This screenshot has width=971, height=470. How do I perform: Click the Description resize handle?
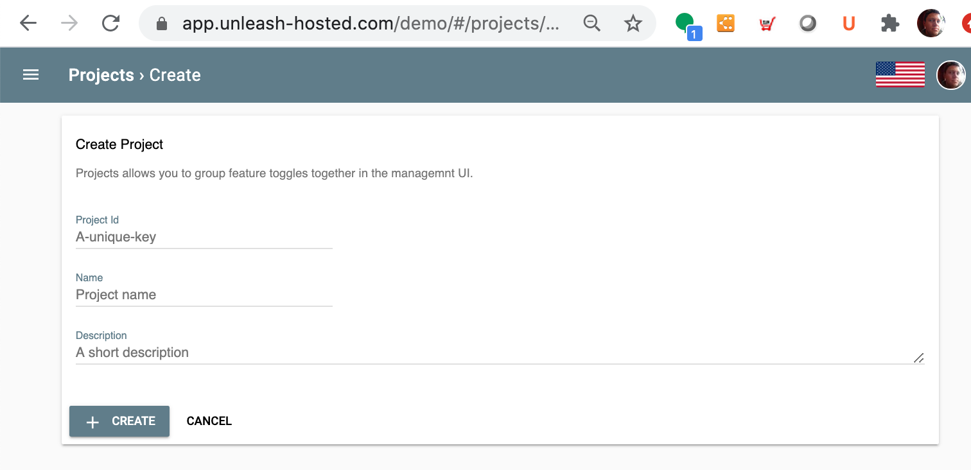click(x=919, y=358)
